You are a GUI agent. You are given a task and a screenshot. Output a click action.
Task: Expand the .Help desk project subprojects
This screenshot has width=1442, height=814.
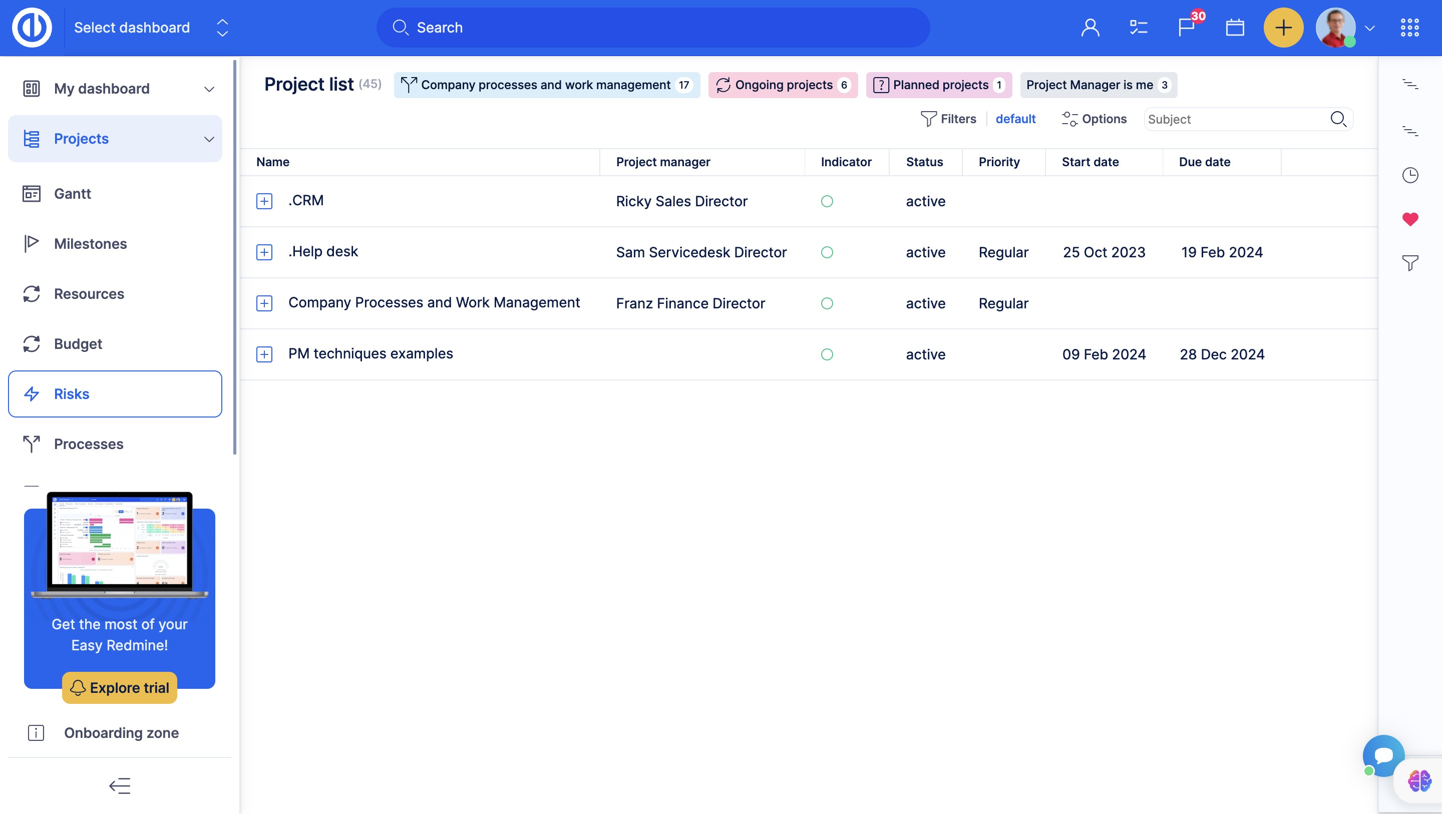click(x=264, y=252)
